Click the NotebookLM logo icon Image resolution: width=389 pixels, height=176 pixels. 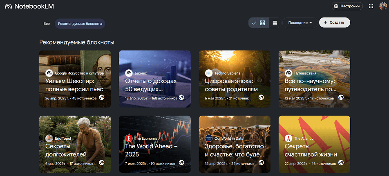(x=9, y=7)
